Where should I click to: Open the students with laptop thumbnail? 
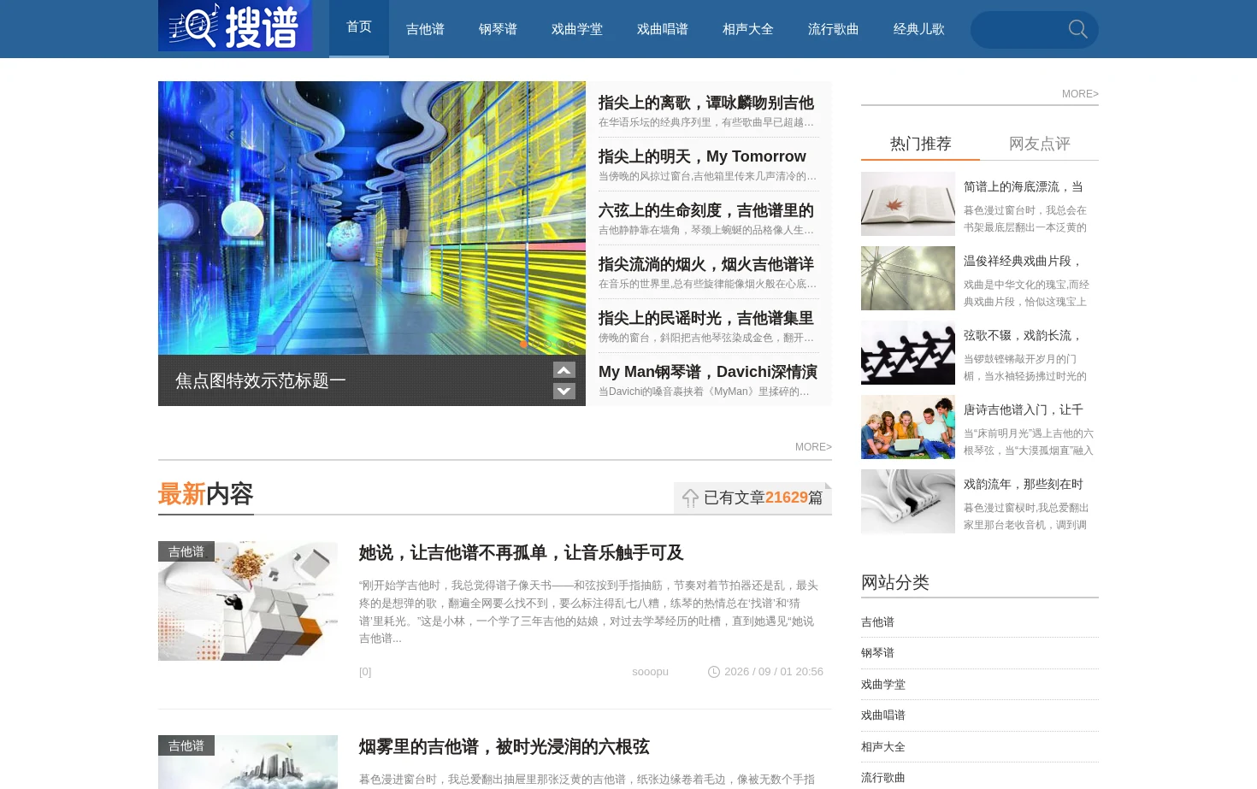(x=908, y=427)
